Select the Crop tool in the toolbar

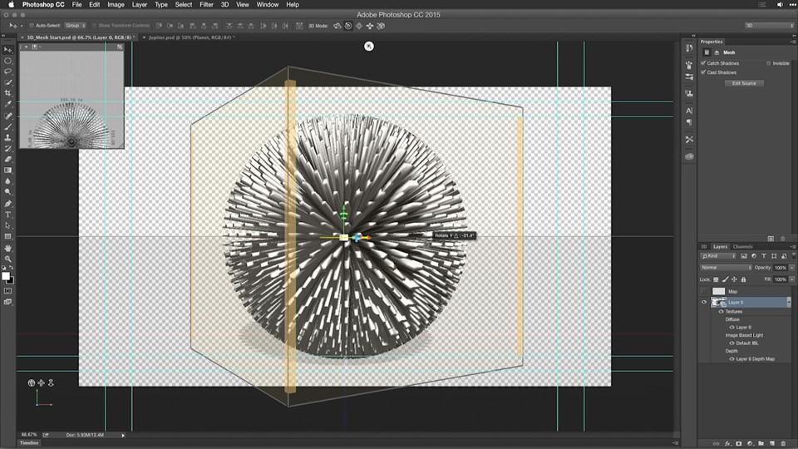tap(7, 93)
